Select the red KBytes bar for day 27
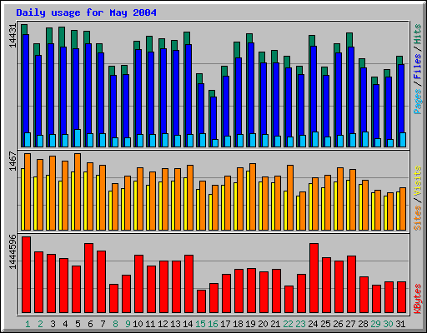427x333 pixels. 351,285
